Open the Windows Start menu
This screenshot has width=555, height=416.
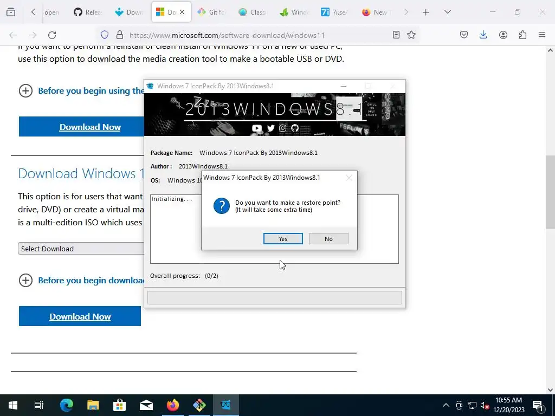click(13, 405)
